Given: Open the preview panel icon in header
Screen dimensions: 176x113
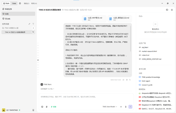Looking at the screenshot, I should (x=167, y=10).
